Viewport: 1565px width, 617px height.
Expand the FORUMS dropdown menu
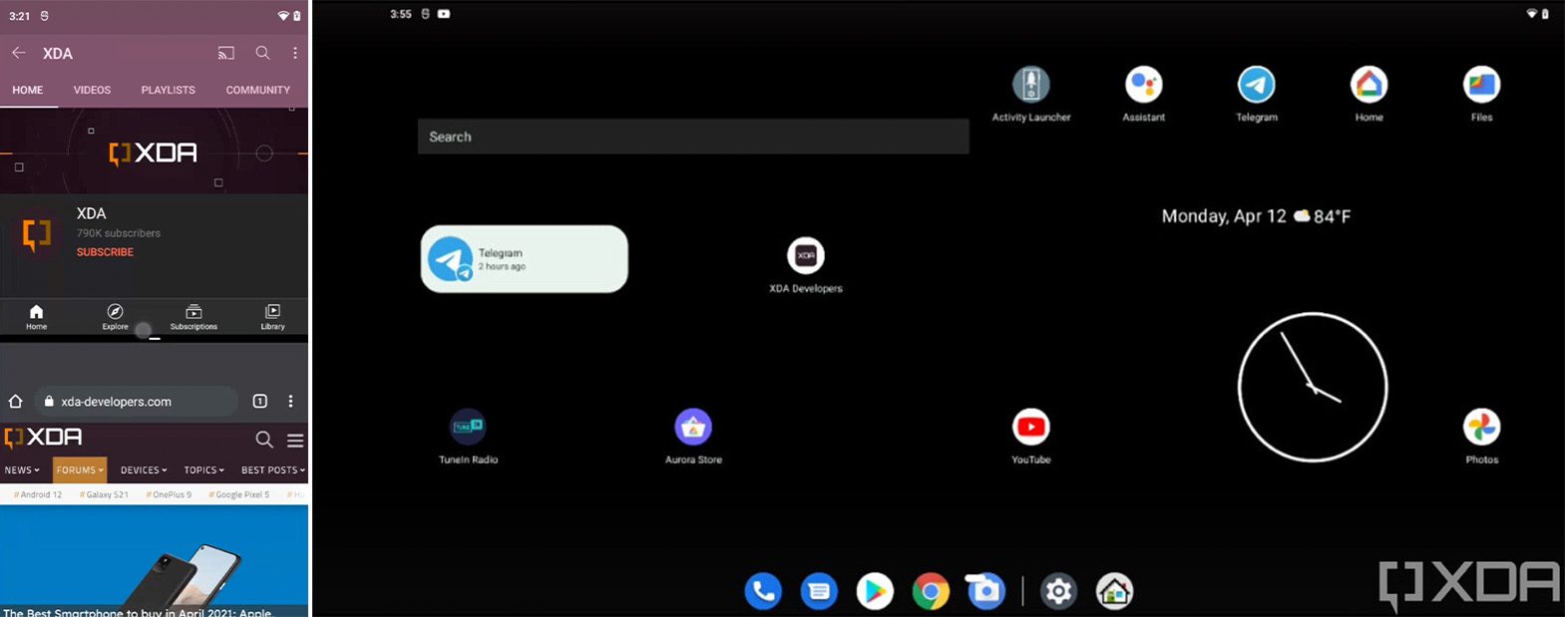pyautogui.click(x=80, y=469)
